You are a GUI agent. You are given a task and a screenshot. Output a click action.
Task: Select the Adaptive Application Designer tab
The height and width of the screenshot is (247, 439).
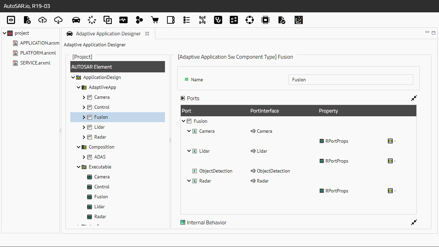108,34
